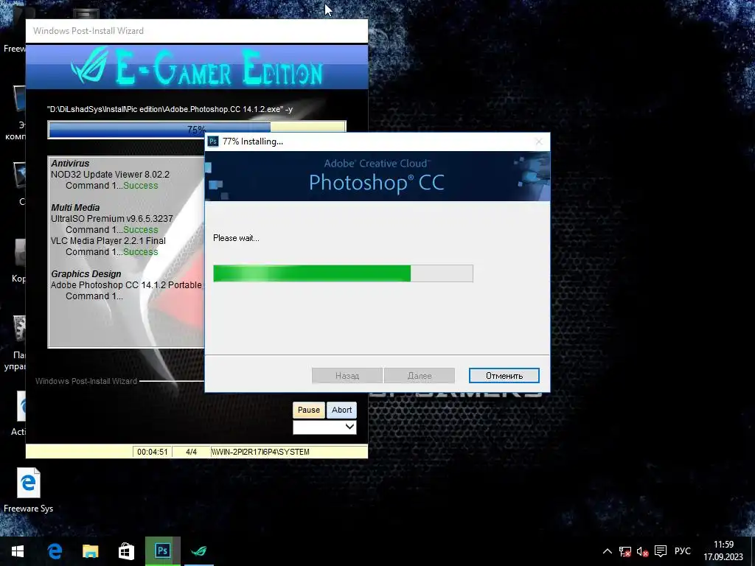Click the disabled Далее button
This screenshot has height=566, width=755.
[420, 375]
